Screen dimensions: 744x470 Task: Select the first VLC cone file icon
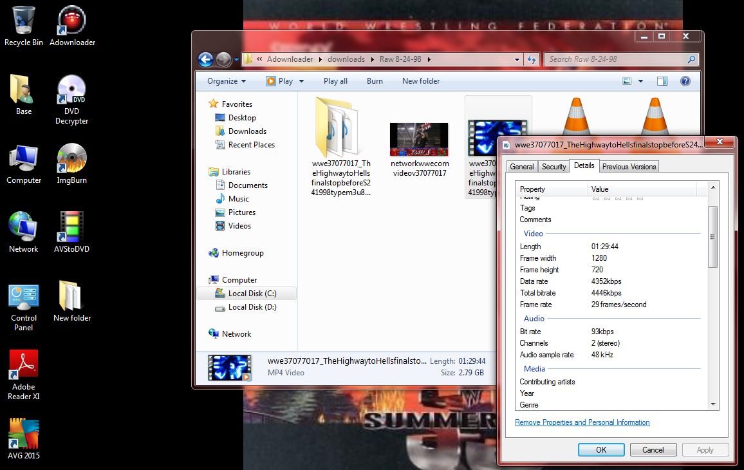577,116
